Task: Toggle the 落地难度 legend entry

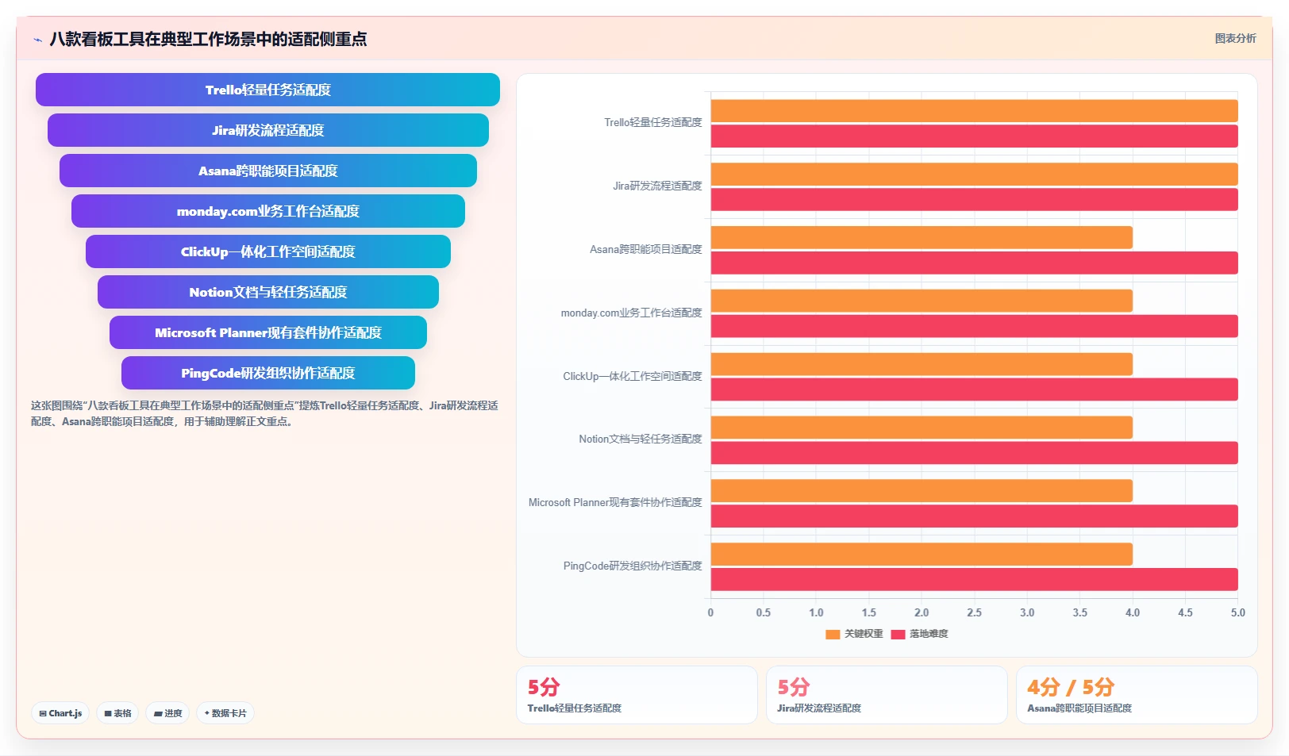Action: point(919,634)
